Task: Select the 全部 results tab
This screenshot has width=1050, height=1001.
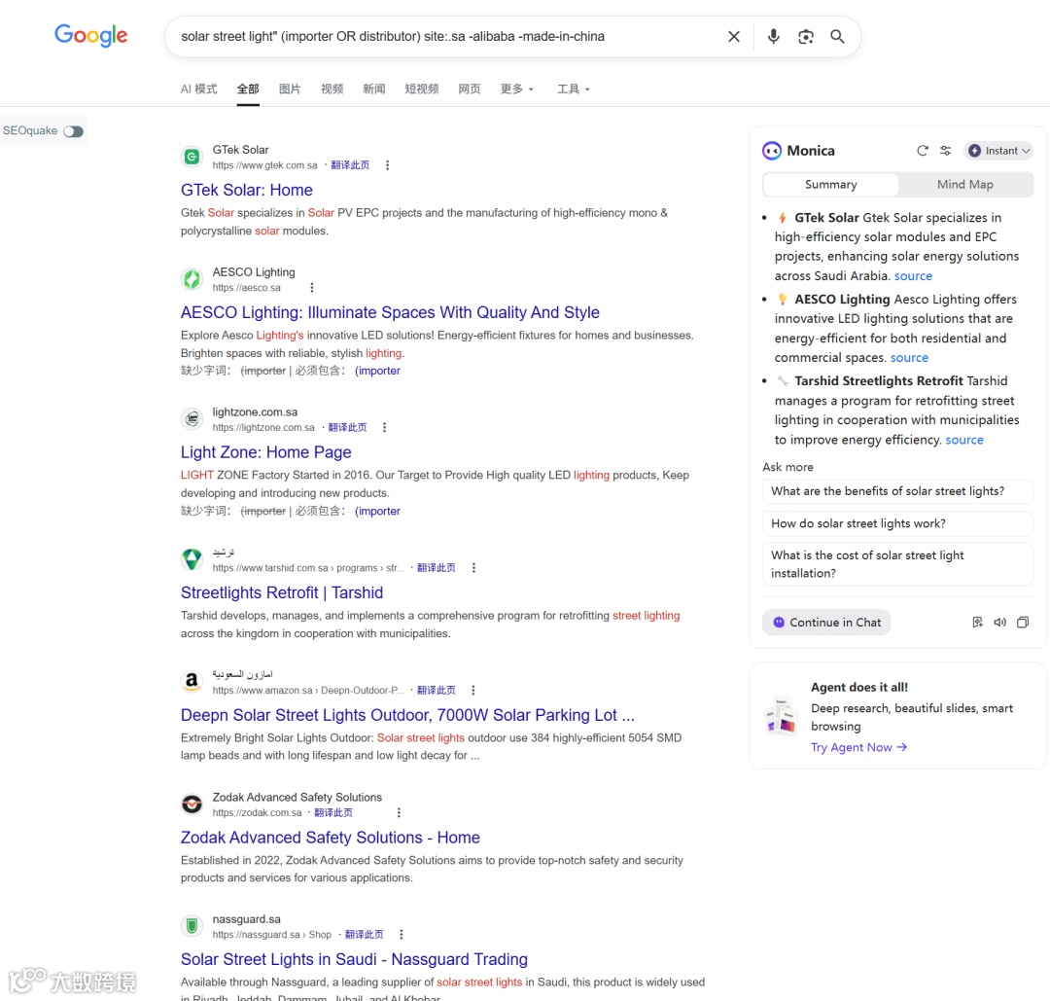Action: point(248,89)
